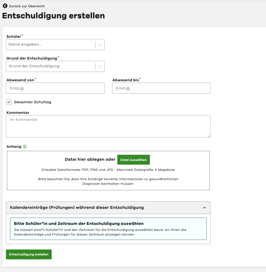Click the Bitte Schüler*in auswählen notice box
The width and height of the screenshot is (266, 272).
(108, 229)
